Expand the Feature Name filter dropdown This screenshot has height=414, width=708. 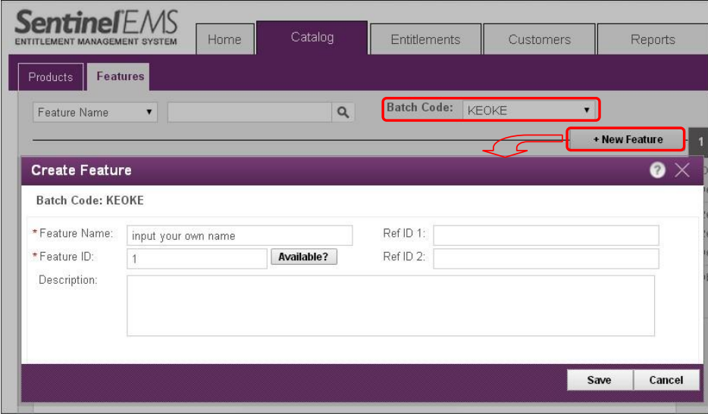click(96, 112)
